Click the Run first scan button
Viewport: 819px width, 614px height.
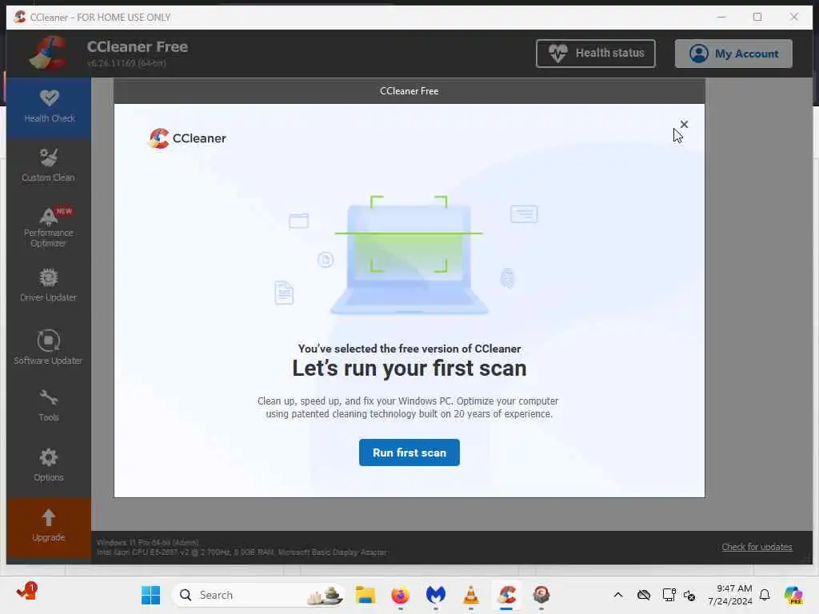tap(409, 453)
